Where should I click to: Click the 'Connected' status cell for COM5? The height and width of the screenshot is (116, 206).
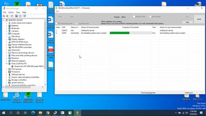(75, 33)
